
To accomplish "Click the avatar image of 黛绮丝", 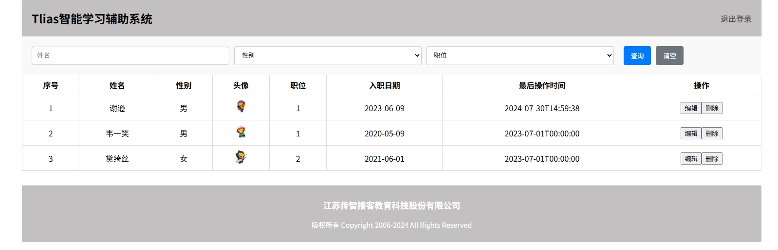I will pos(241,157).
